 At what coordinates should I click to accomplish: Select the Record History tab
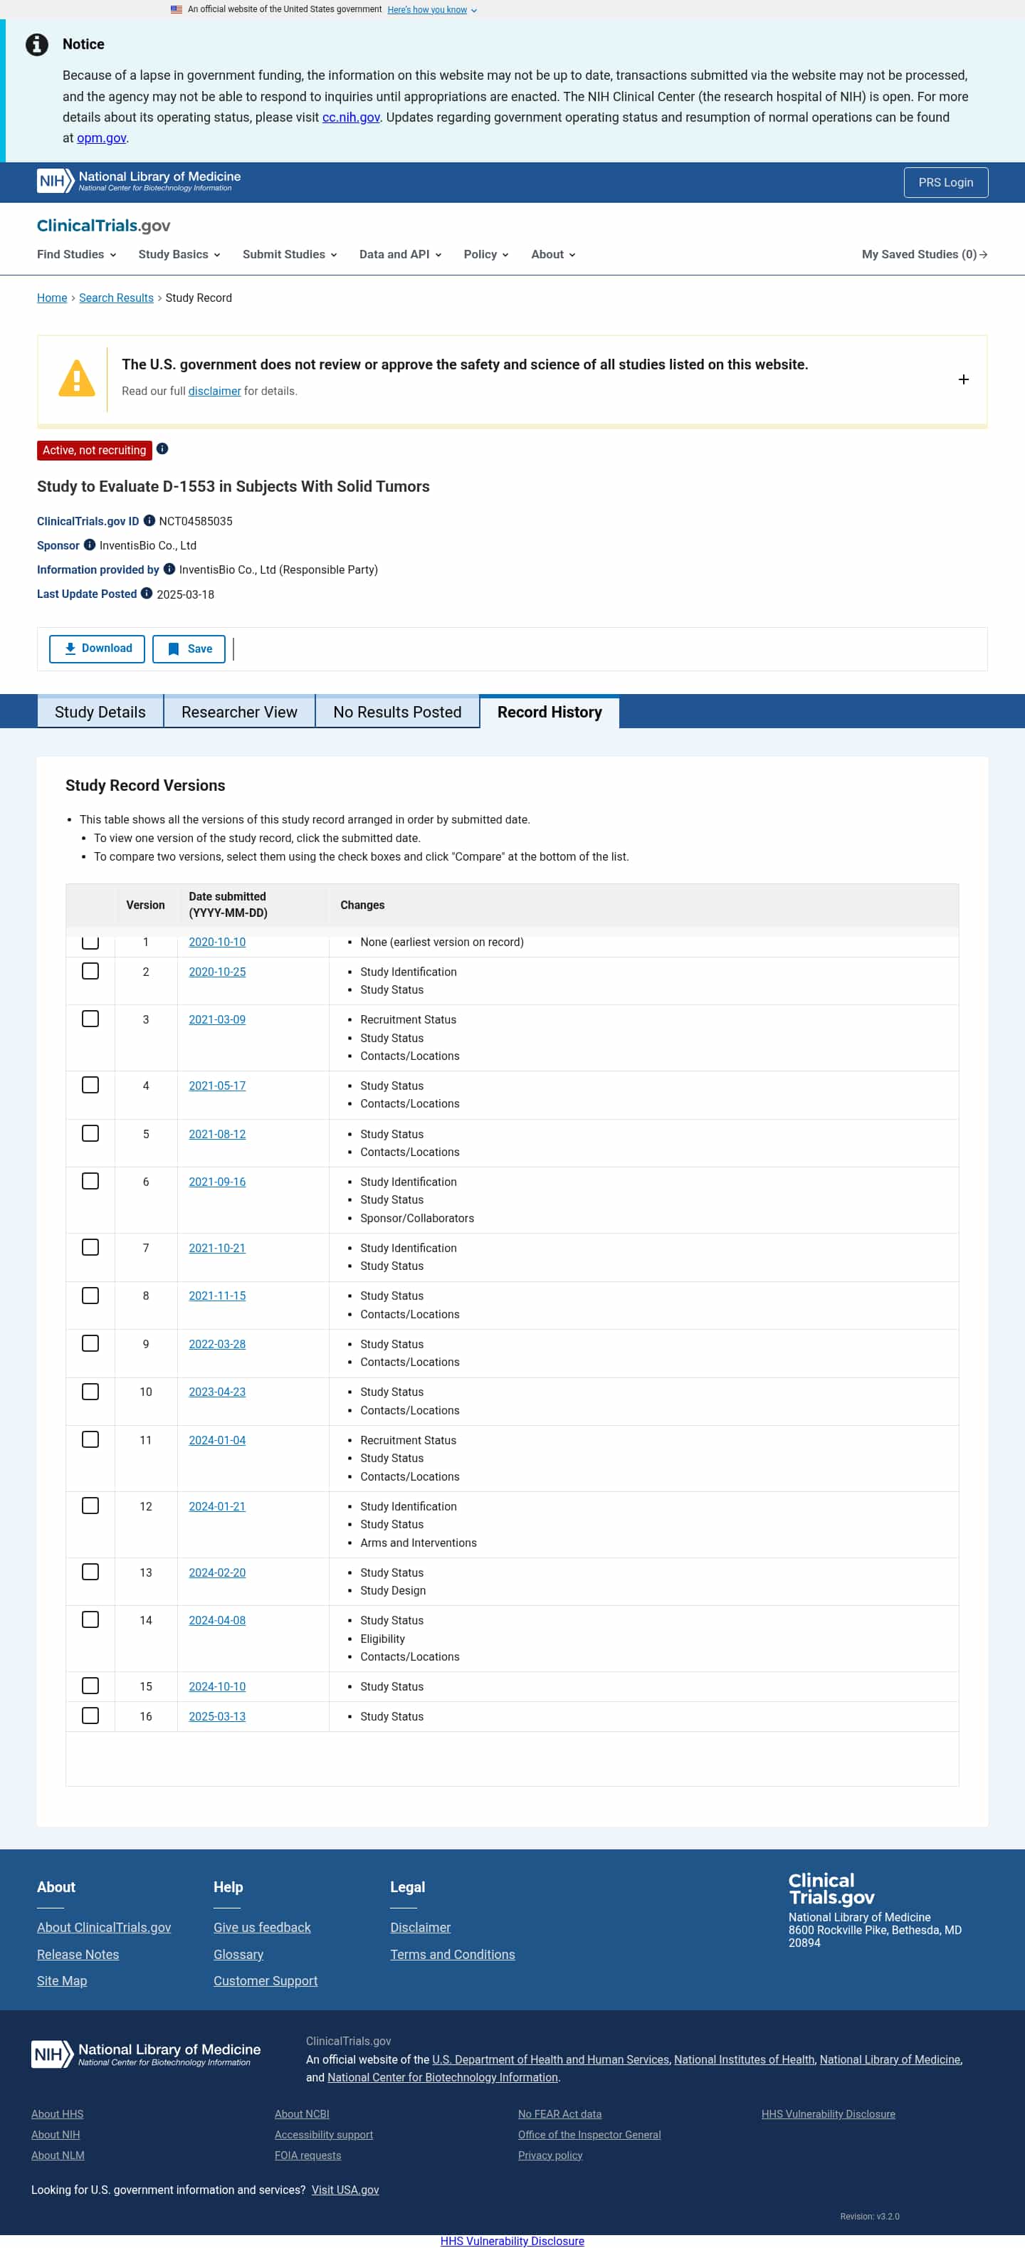[x=550, y=712]
